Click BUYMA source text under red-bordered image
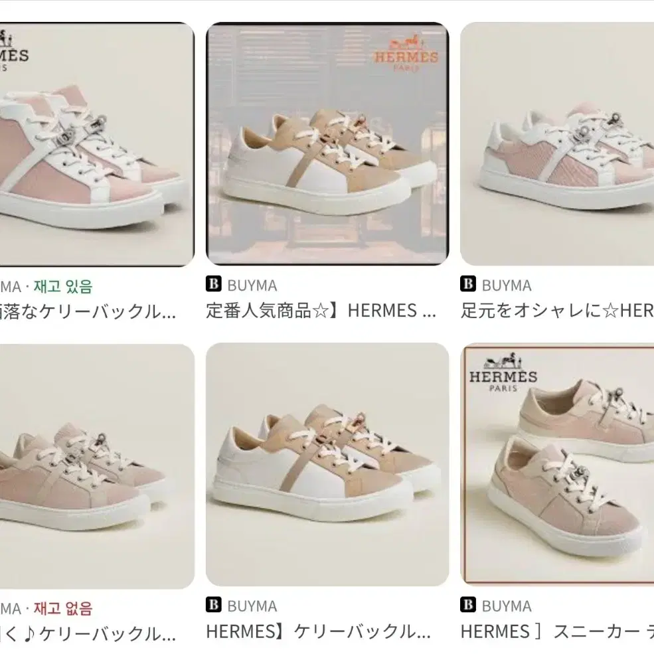Image resolution: width=654 pixels, height=654 pixels. (507, 606)
